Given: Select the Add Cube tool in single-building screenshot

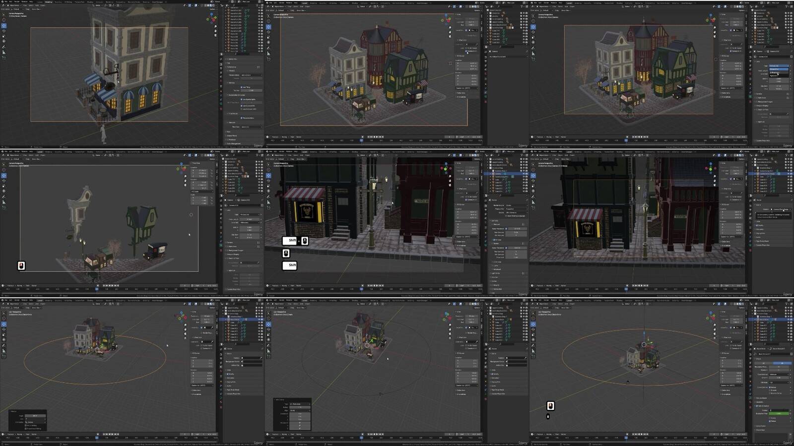Looking at the screenshot, I should point(3,58).
